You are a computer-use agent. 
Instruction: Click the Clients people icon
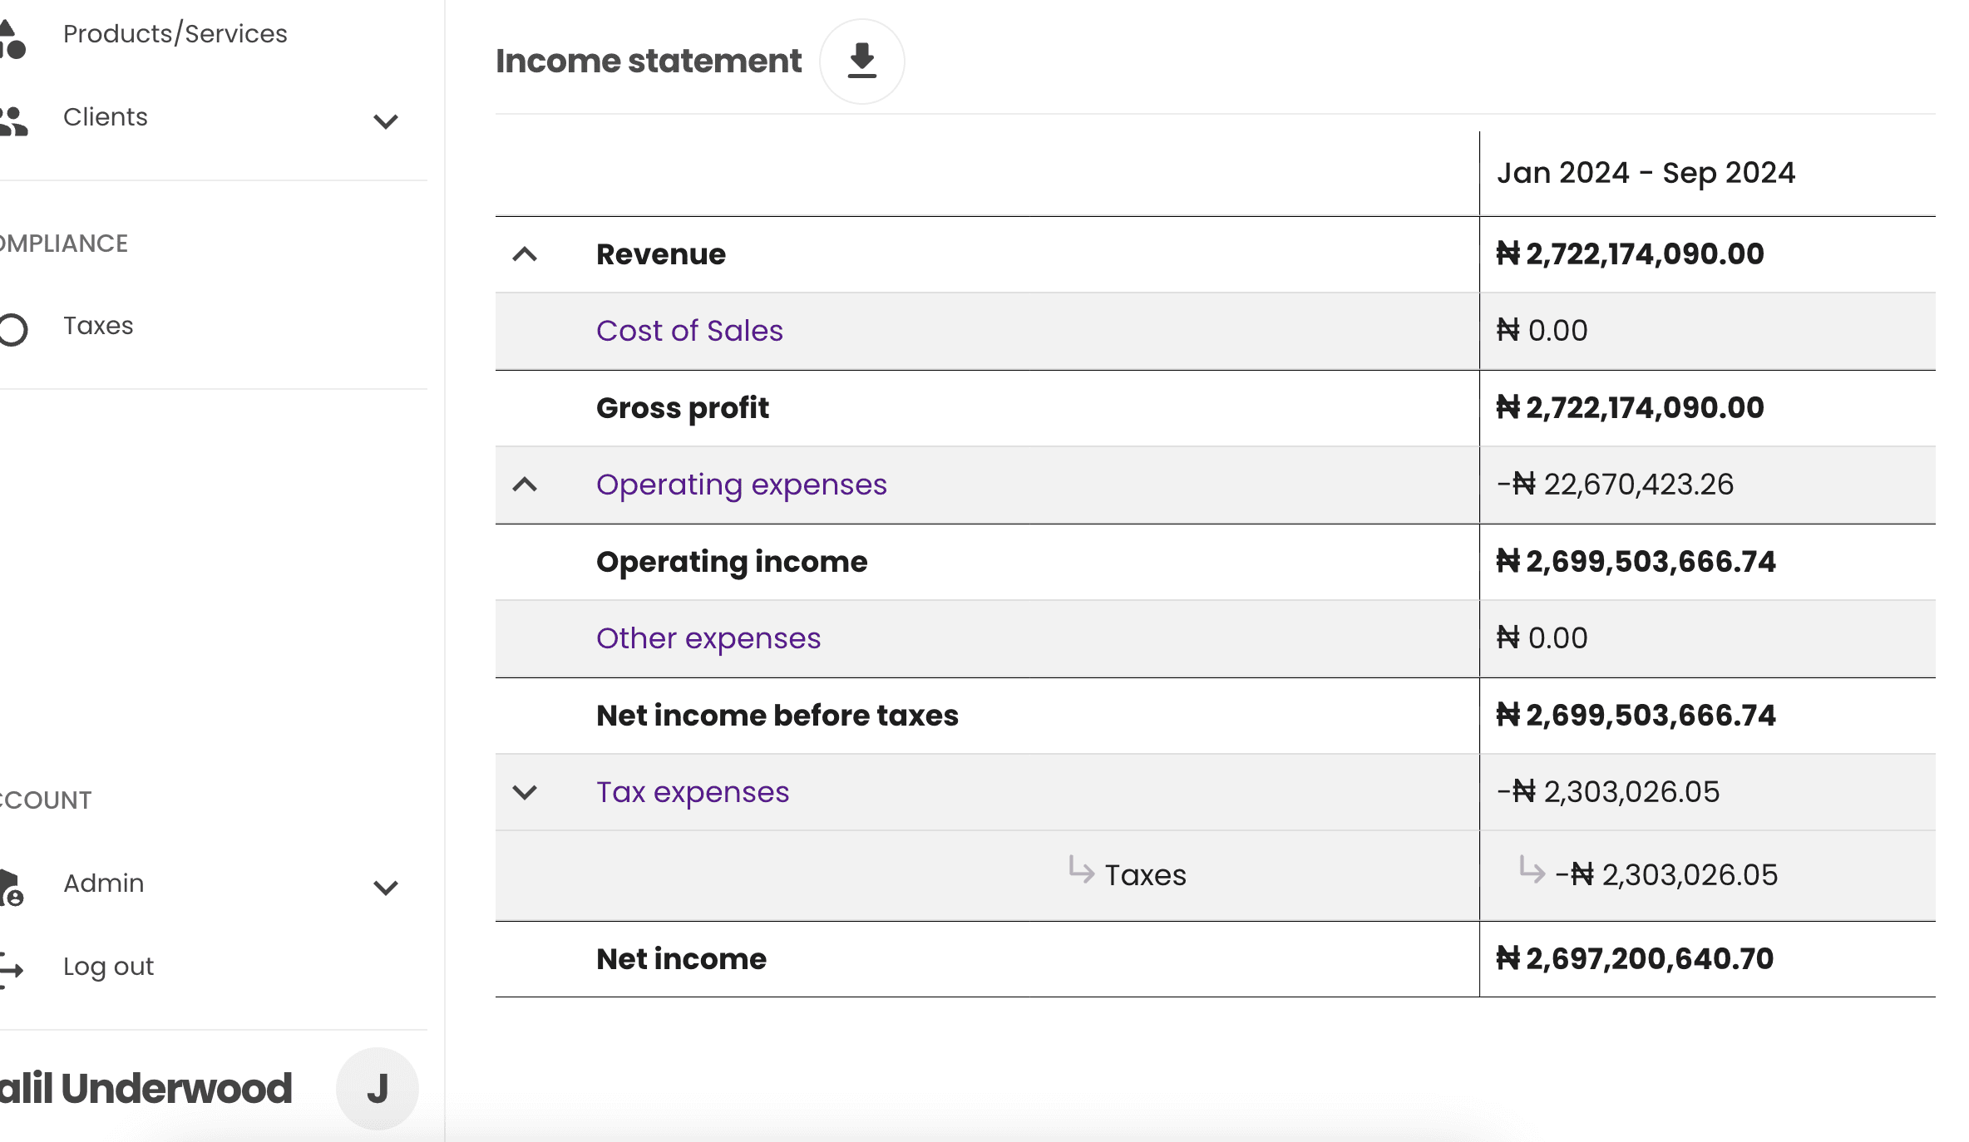[x=13, y=121]
